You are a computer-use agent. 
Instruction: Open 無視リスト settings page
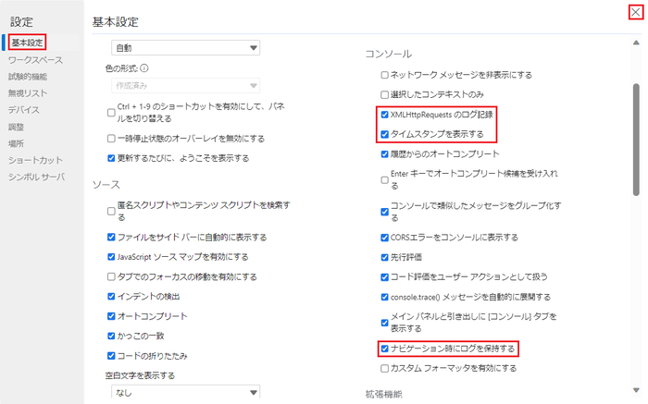tap(27, 93)
